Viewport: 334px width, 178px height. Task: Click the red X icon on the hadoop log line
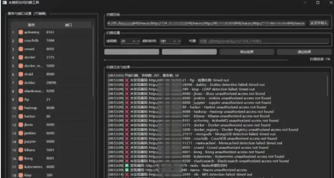pos(127,112)
